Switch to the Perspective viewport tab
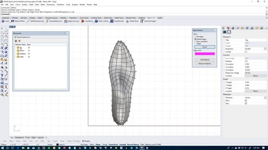The height and width of the screenshot is (150, 268). coord(19,137)
